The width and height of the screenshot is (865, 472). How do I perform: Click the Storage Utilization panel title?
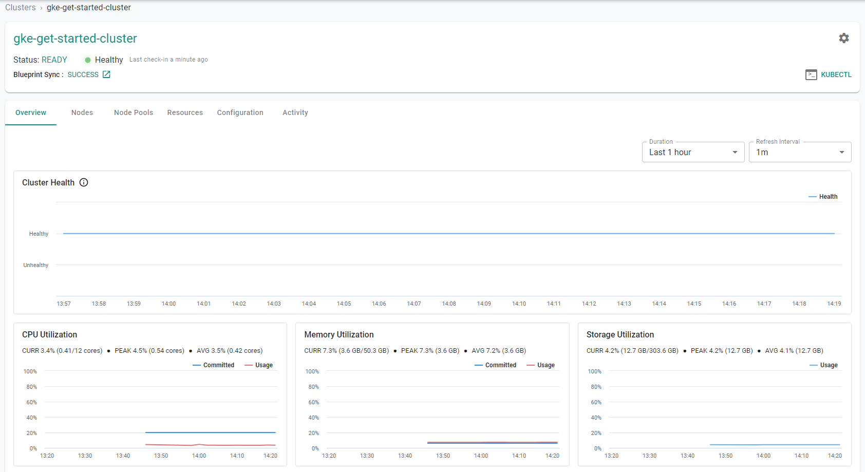620,335
